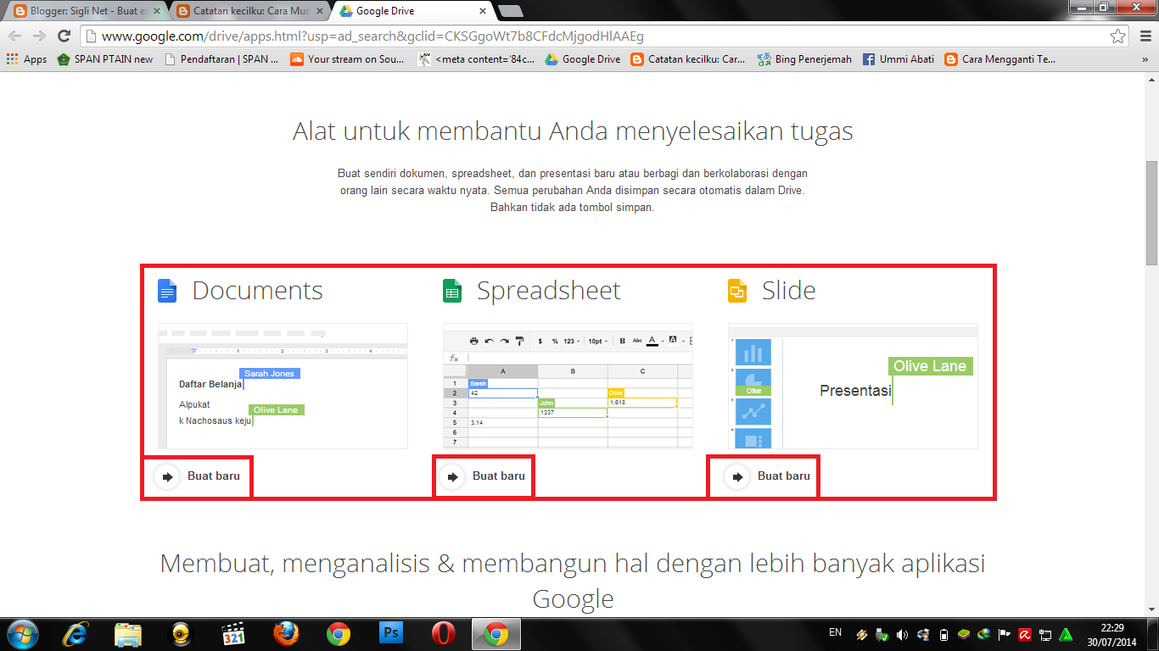Click the Safely Remove Hardware tray icon

(881, 634)
